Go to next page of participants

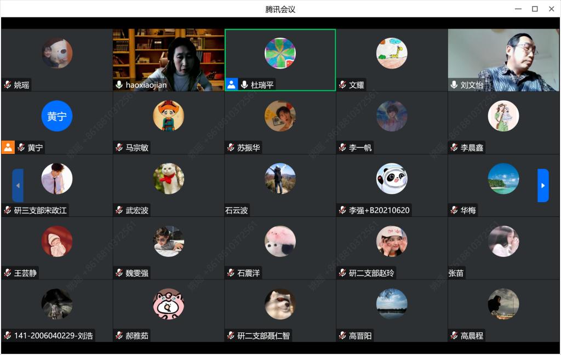pyautogui.click(x=543, y=186)
